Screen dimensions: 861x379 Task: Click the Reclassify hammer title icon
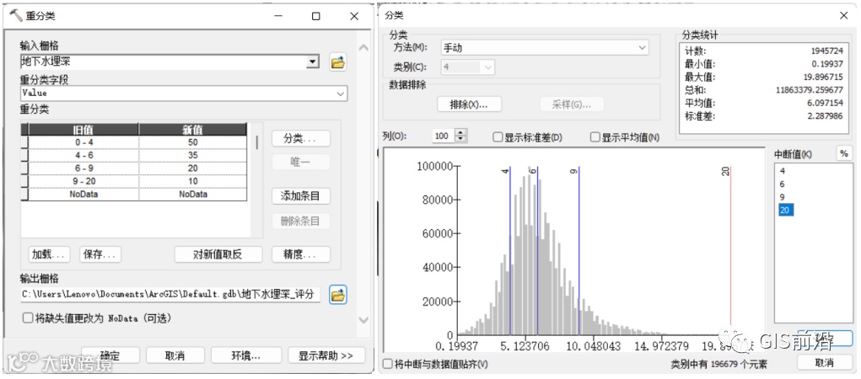tap(15, 16)
